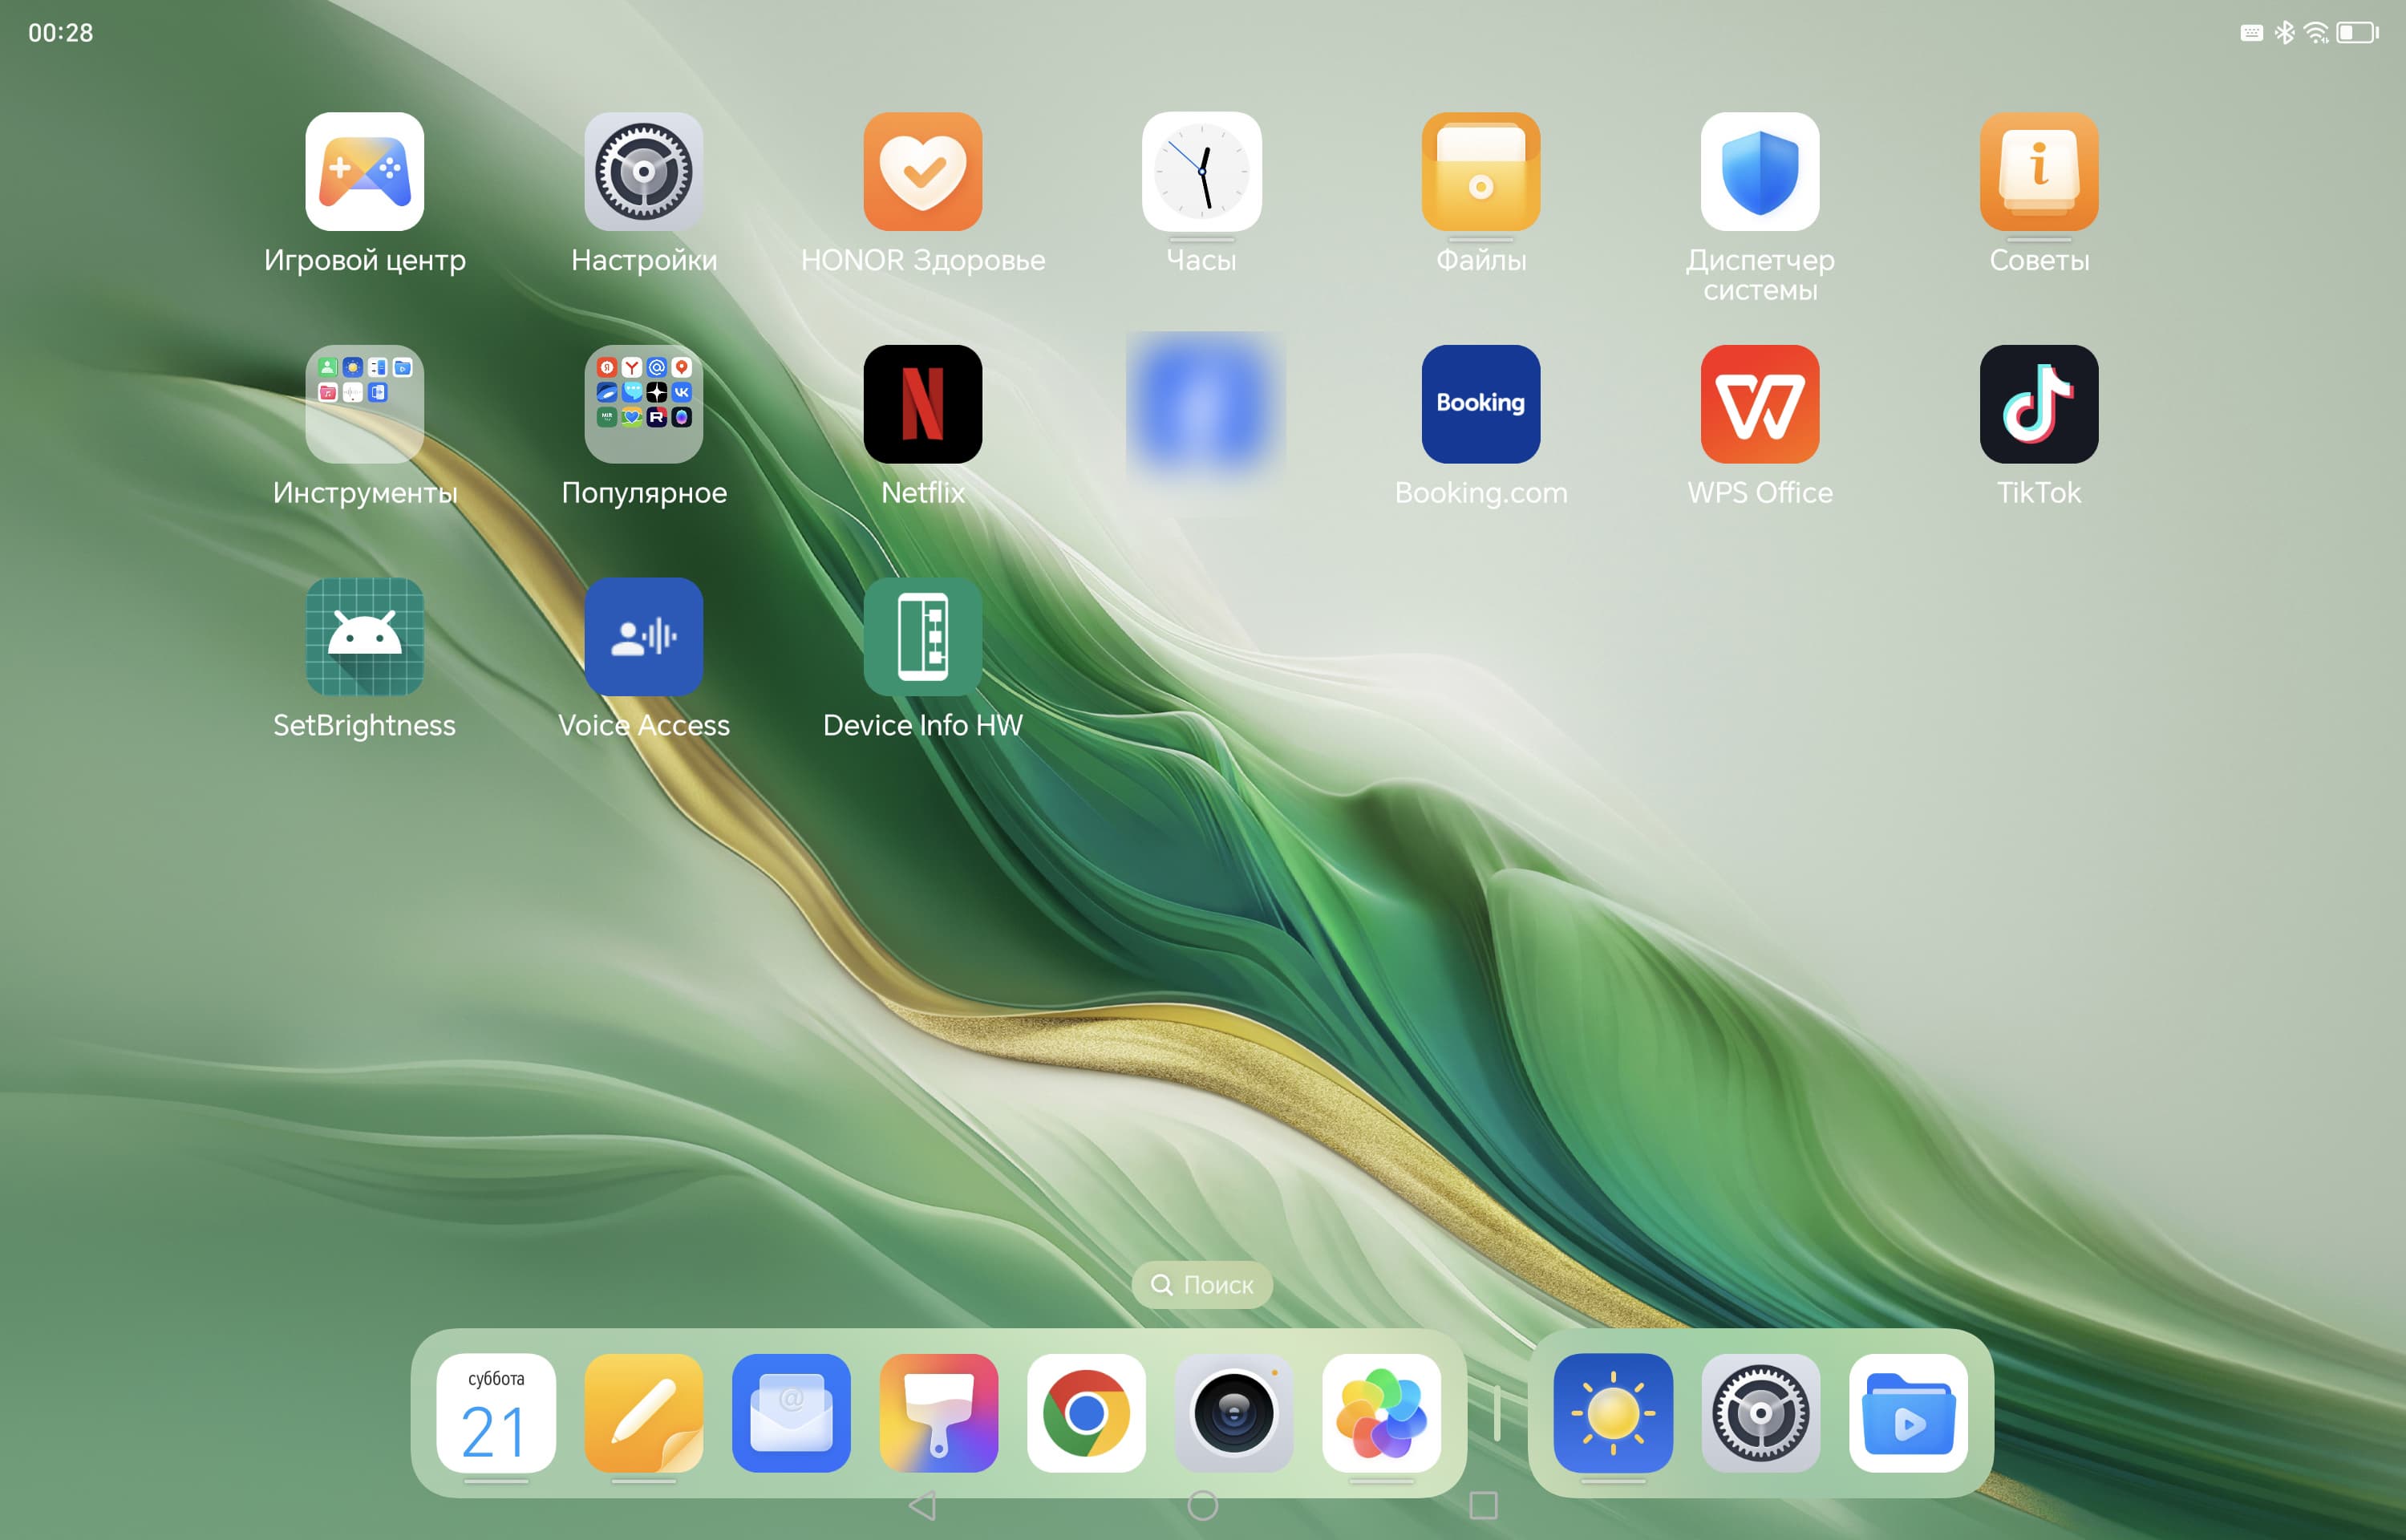Image resolution: width=2406 pixels, height=1540 pixels.
Task: Open the WPS Office app
Action: pos(1760,404)
